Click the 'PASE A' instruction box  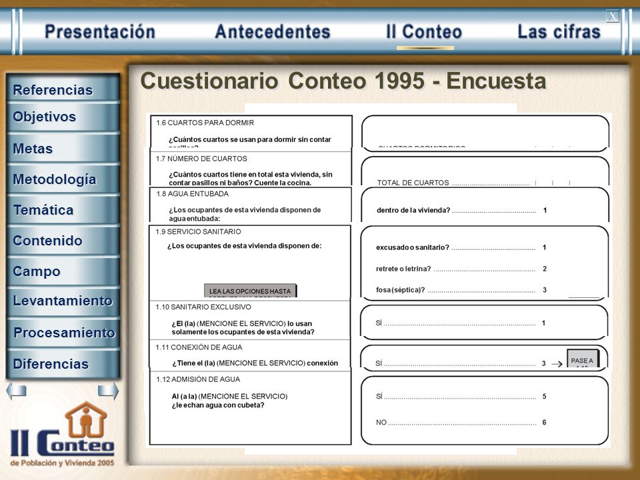click(x=583, y=359)
